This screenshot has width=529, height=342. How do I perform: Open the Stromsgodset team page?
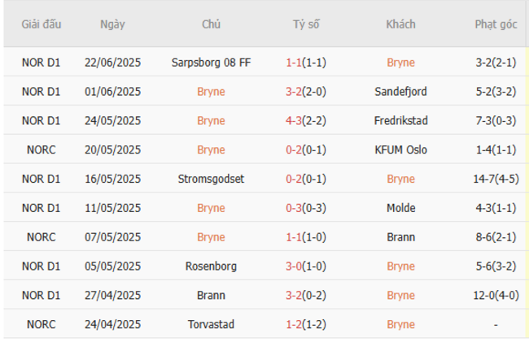[212, 179]
